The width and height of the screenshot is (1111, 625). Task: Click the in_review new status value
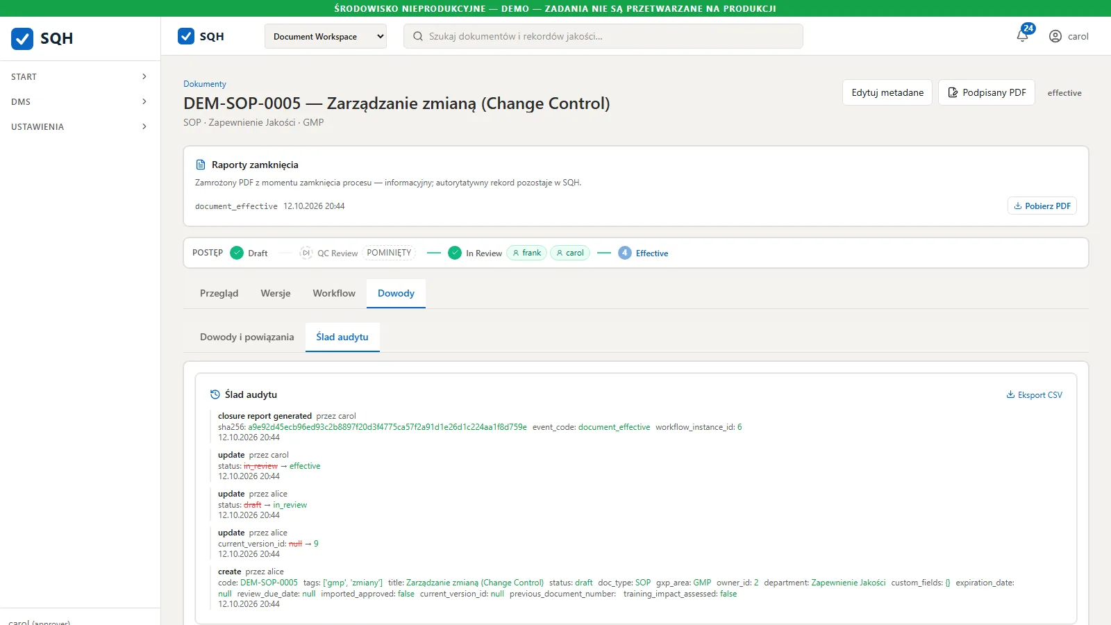[x=290, y=505]
